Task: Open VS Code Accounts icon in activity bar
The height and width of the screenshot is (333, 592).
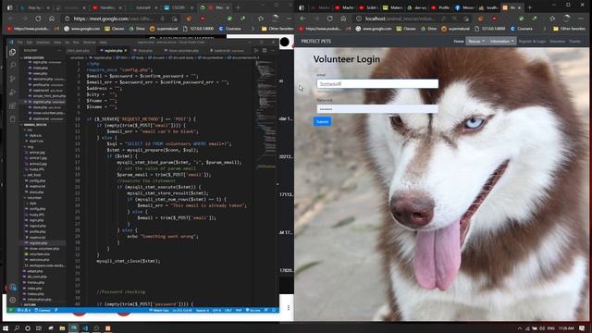Action: point(12,288)
